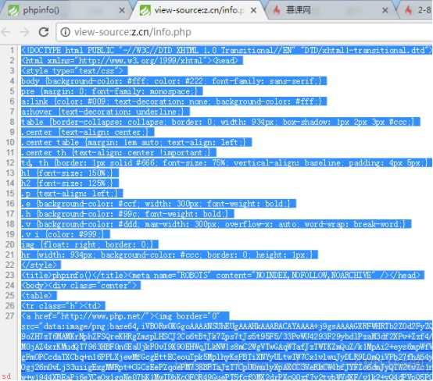The image size is (433, 381).
Task: Click the .p text-align left line
Action: tap(72, 193)
